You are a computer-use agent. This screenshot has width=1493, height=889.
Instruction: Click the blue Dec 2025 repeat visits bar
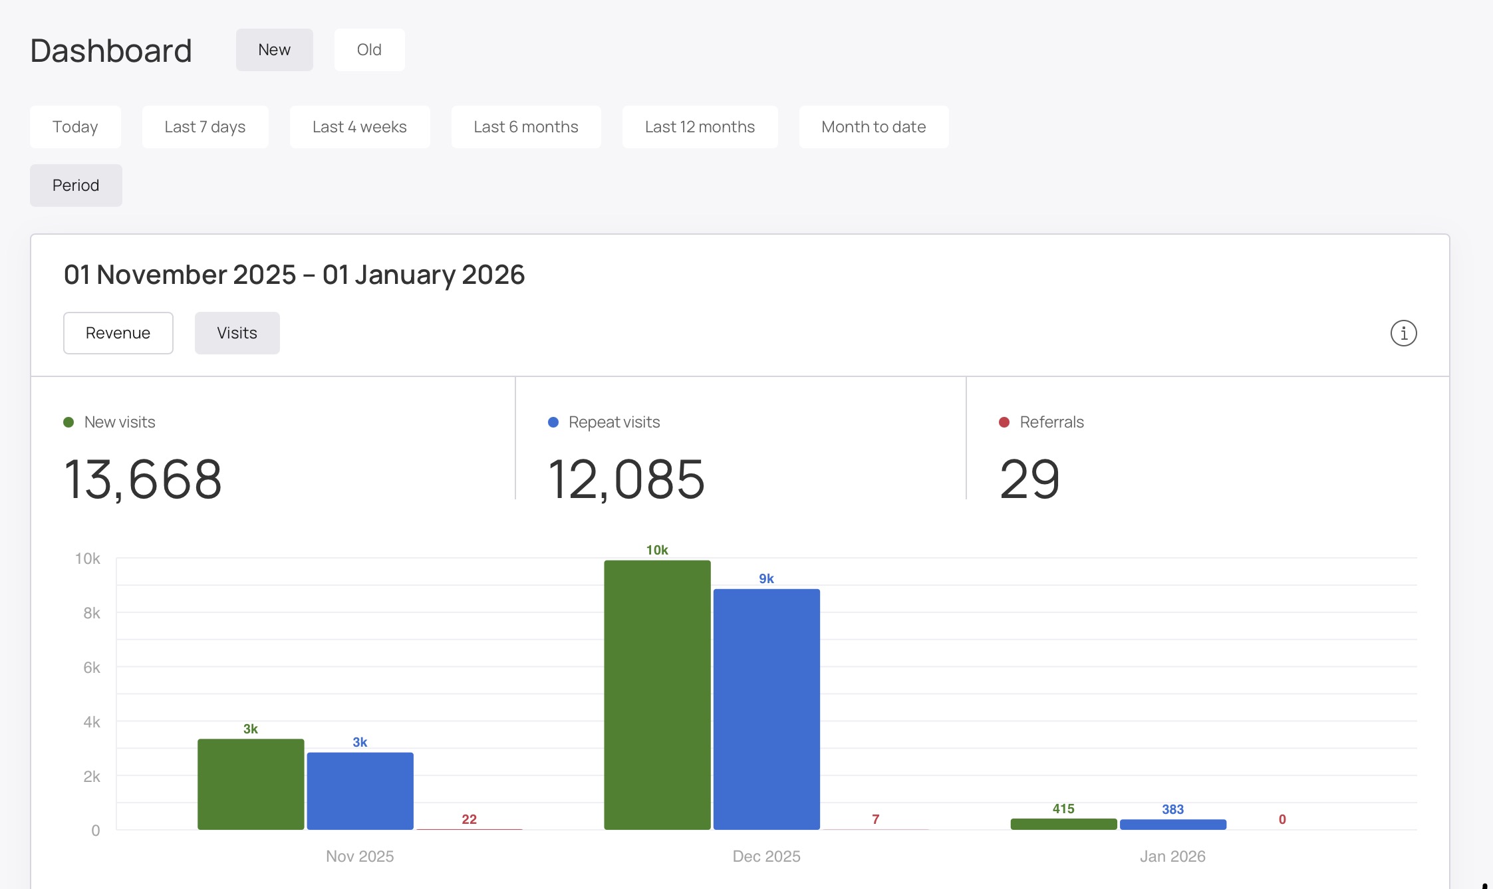(x=766, y=709)
